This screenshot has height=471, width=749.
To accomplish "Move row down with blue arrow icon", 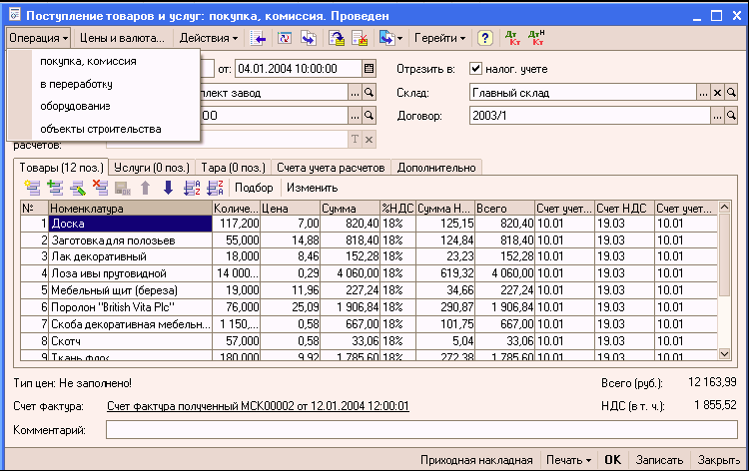I will [168, 187].
